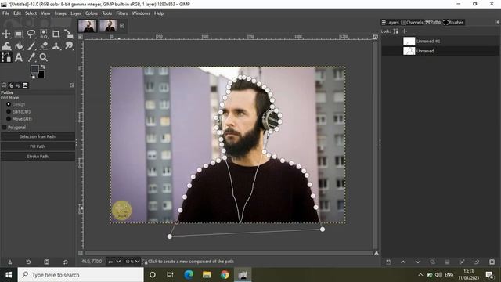Switch to Device Status tab

point(11,85)
